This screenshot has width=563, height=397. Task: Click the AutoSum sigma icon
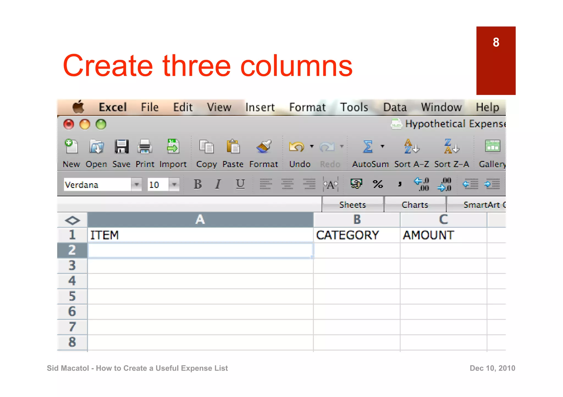pyautogui.click(x=368, y=147)
